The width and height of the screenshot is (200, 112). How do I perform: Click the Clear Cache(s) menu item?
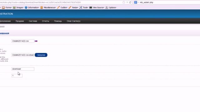coord(74,21)
